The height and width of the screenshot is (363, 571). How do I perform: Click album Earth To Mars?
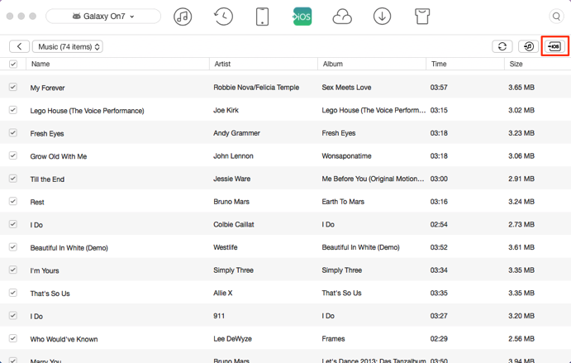[x=343, y=202]
